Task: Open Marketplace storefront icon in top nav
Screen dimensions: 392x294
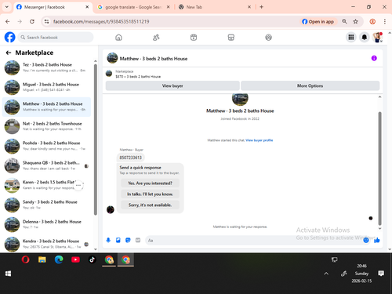Action: pyautogui.click(x=231, y=38)
